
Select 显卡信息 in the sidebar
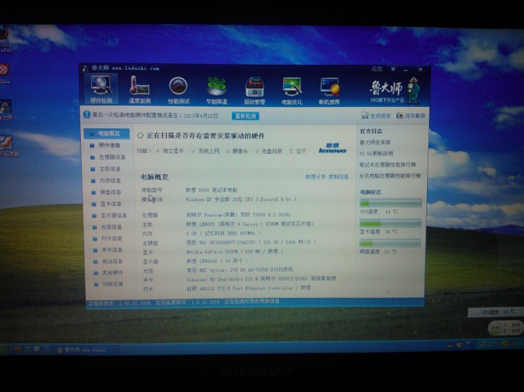coord(107,204)
